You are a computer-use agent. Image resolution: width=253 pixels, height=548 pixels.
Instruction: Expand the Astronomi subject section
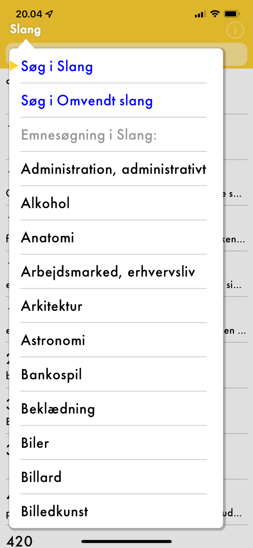53,340
